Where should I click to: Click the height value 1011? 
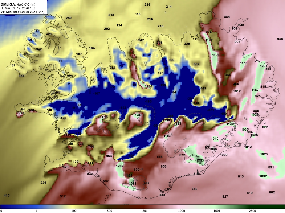265,127
